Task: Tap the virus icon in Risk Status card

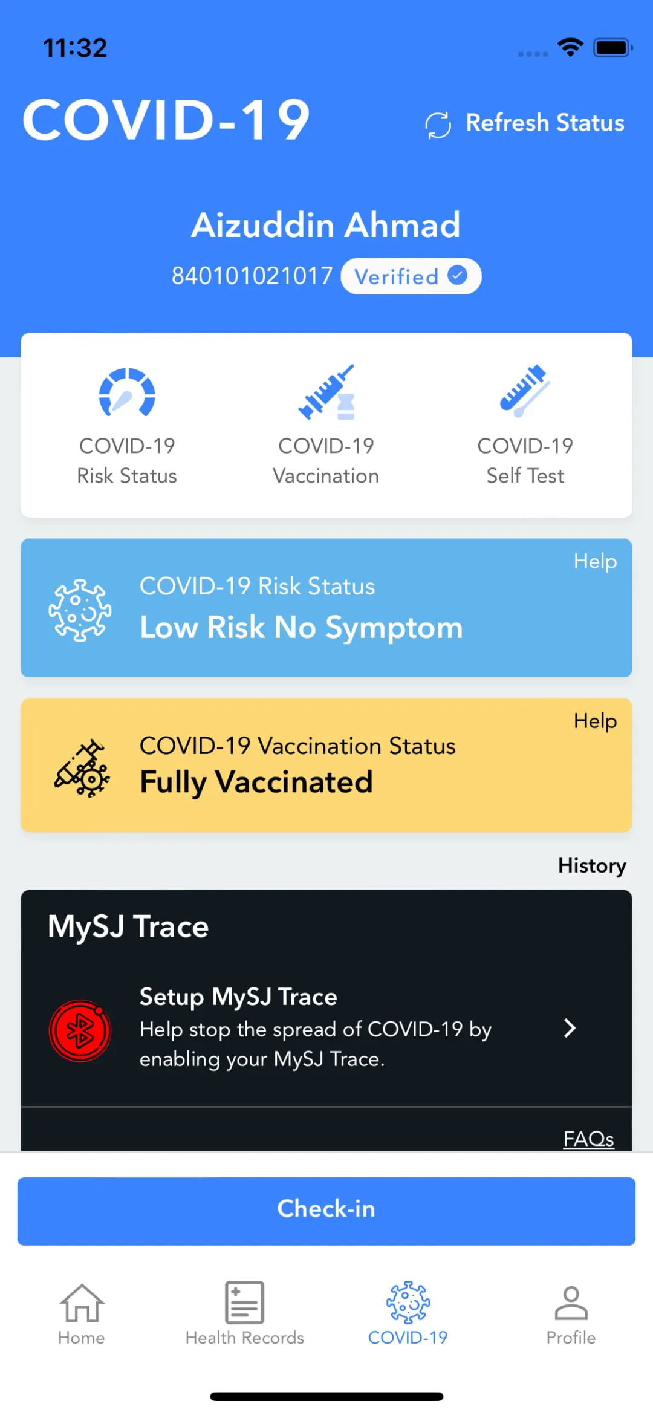Action: [x=80, y=610]
